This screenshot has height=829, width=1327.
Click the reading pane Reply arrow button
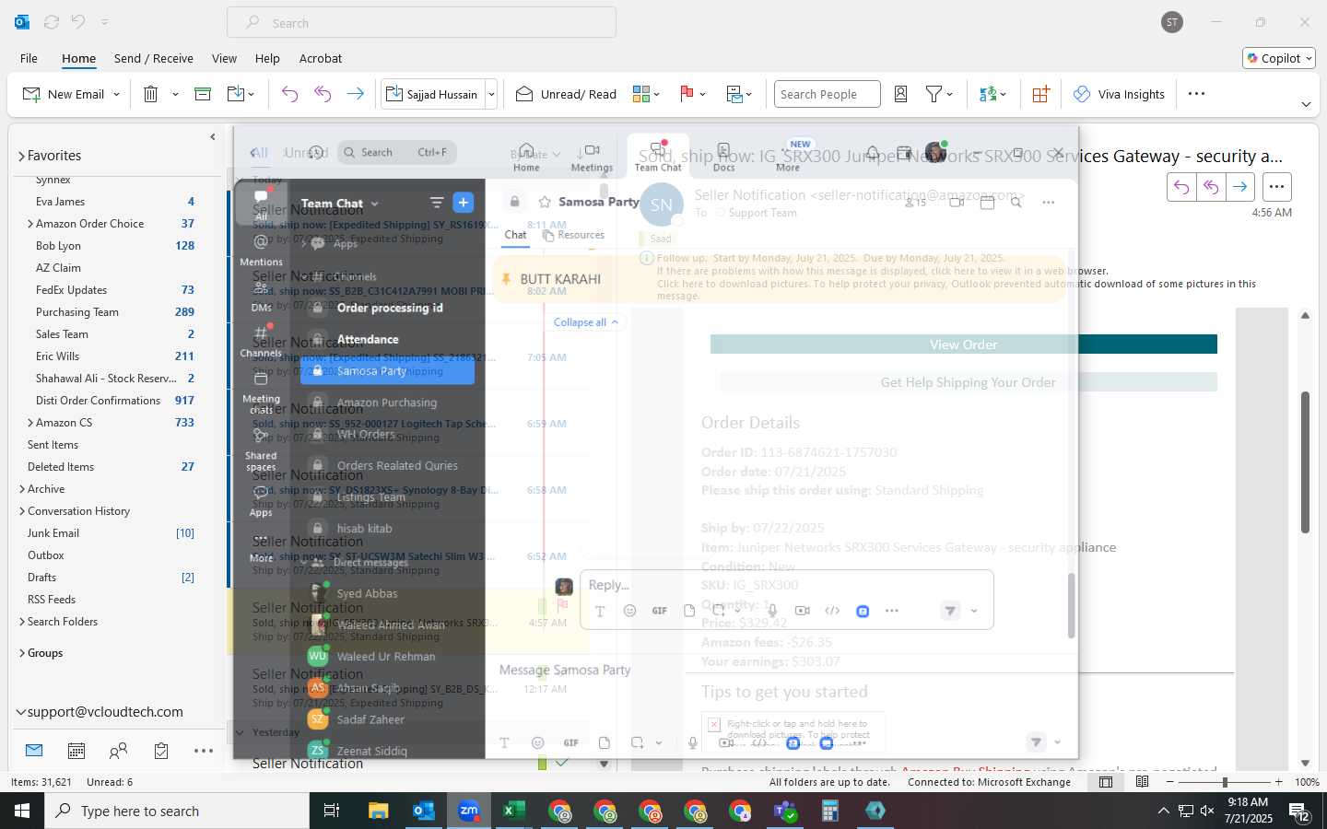(x=1181, y=187)
